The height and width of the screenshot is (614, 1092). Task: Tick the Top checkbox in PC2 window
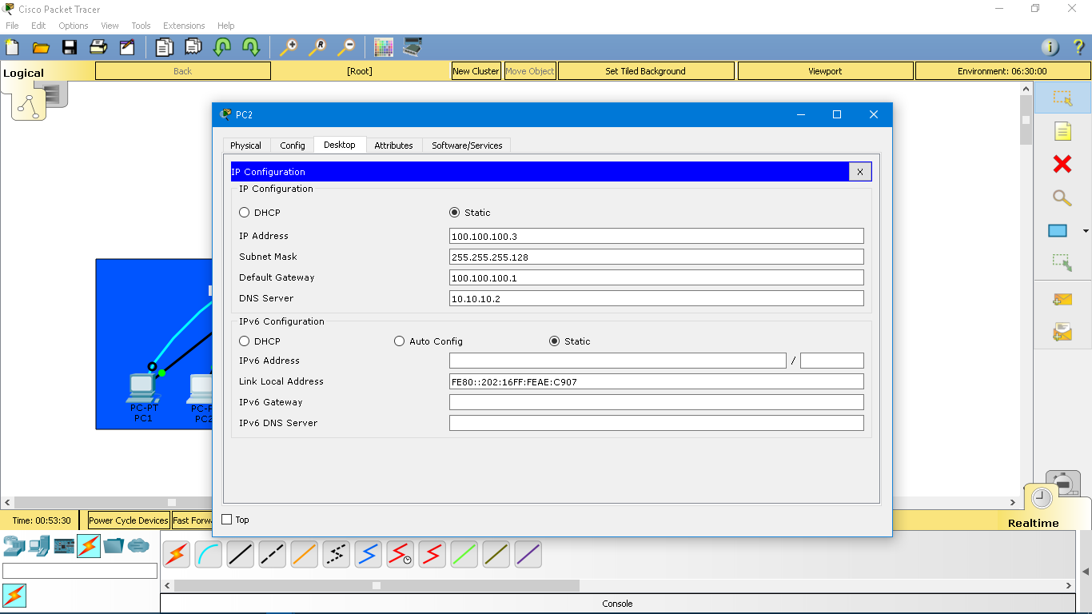[x=227, y=520]
